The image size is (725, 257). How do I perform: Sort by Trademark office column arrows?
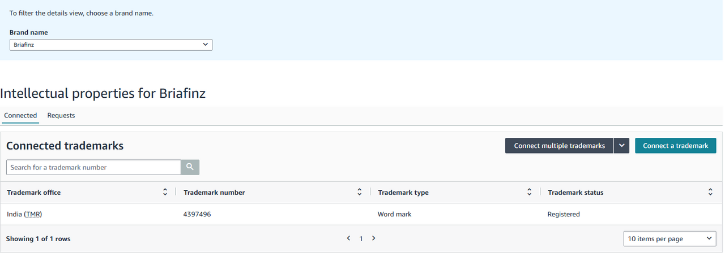[x=165, y=192]
